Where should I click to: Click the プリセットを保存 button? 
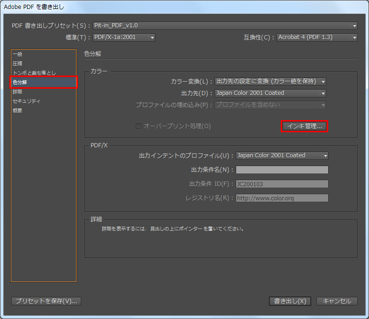coord(46,301)
